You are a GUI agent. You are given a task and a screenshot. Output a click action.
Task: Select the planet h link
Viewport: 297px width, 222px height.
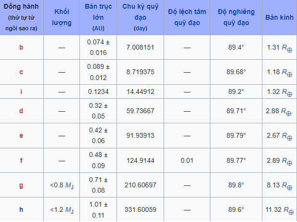tap(21, 209)
